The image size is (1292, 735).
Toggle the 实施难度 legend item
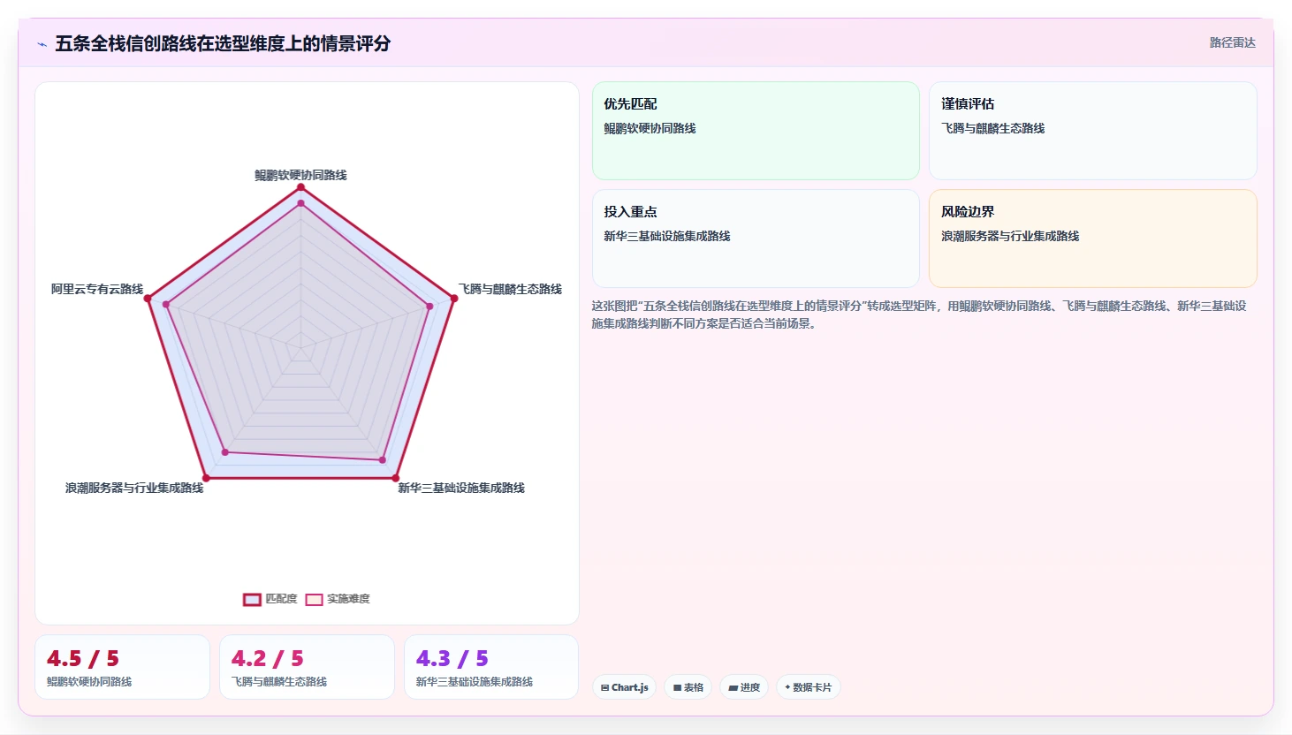[338, 599]
